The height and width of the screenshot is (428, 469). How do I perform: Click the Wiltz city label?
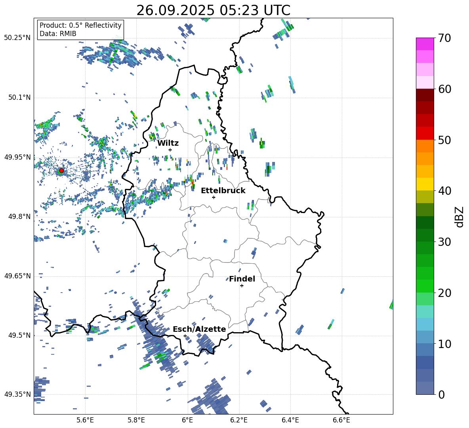pyautogui.click(x=168, y=143)
